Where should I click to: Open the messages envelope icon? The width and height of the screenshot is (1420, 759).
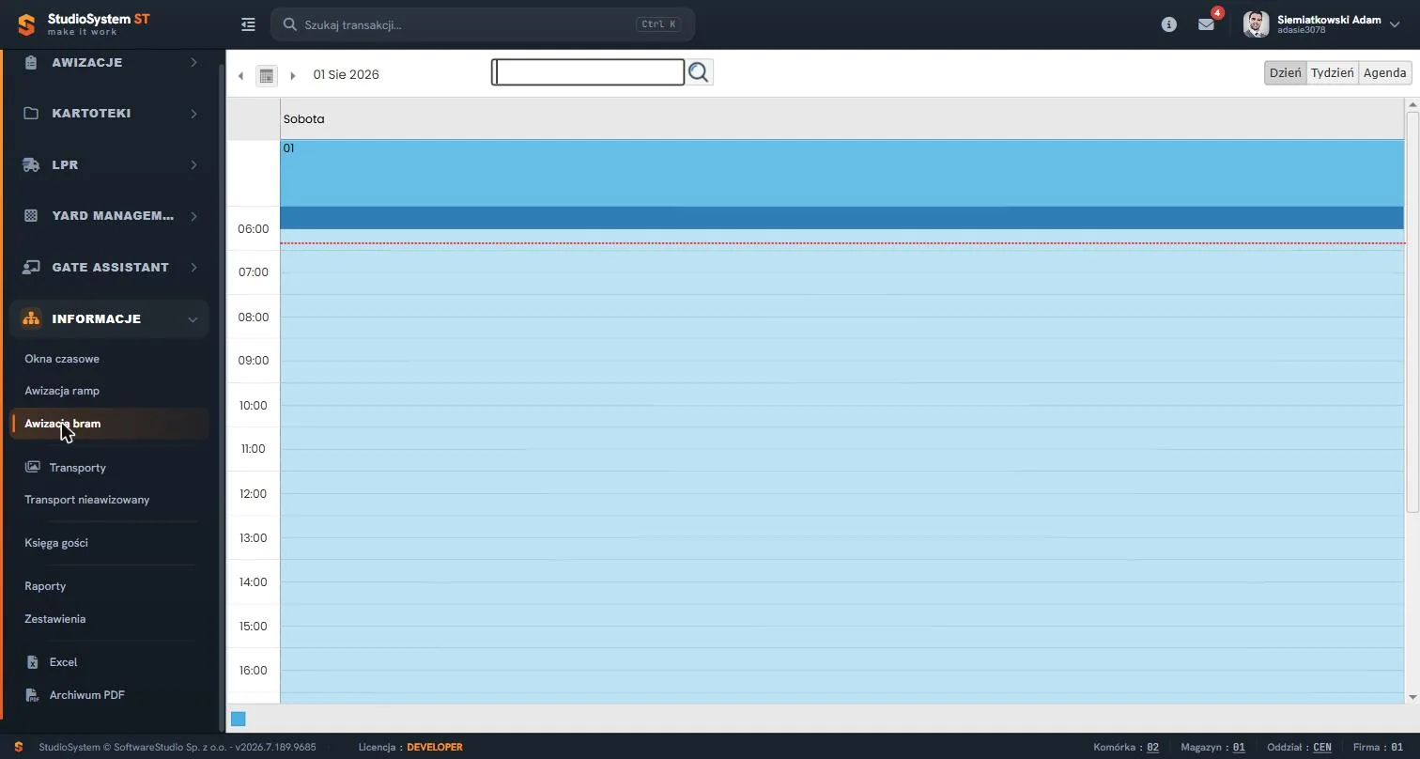pyautogui.click(x=1206, y=24)
